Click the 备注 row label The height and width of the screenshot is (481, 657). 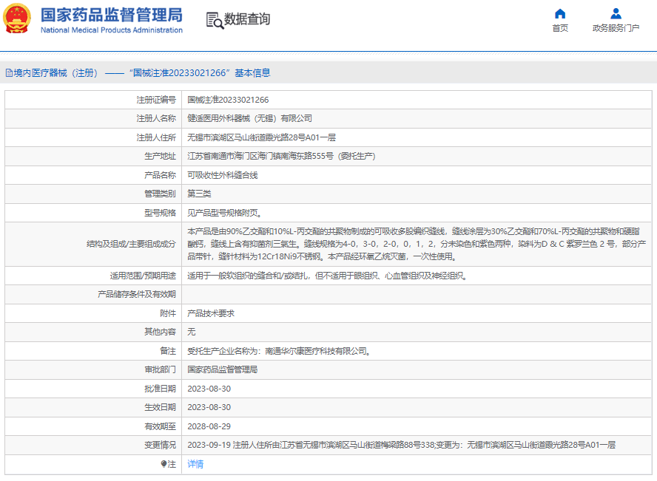pyautogui.click(x=168, y=351)
